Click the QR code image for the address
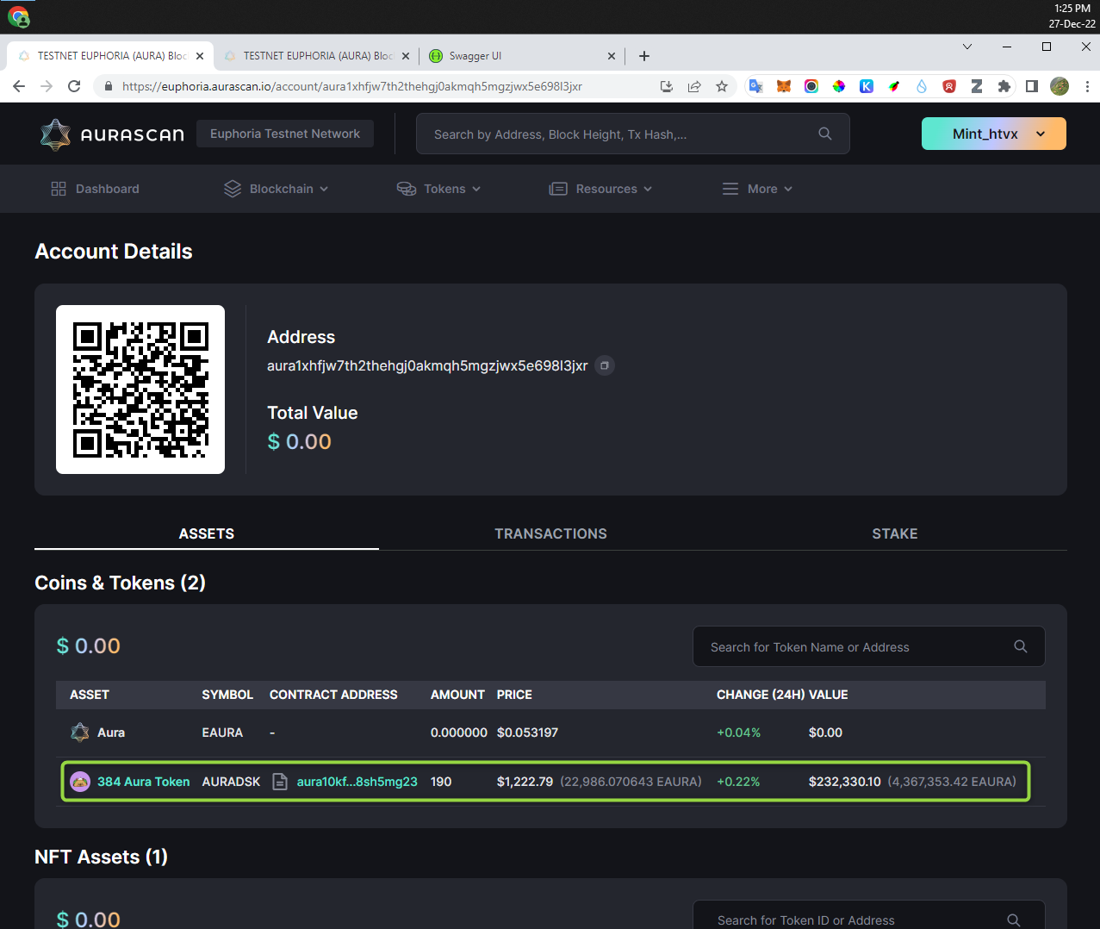 coord(140,389)
